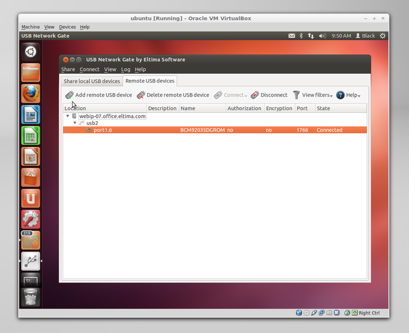
Task: Open VirtualBox Machine menu
Action: point(30,27)
